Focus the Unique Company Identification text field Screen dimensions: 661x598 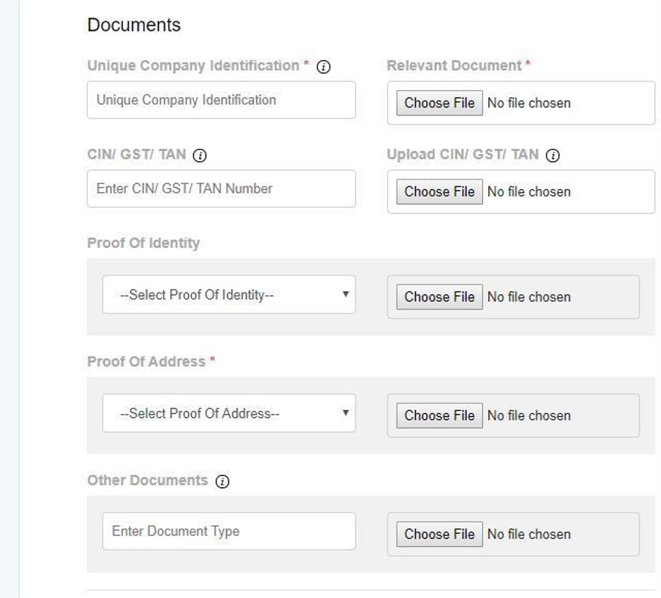point(221,100)
